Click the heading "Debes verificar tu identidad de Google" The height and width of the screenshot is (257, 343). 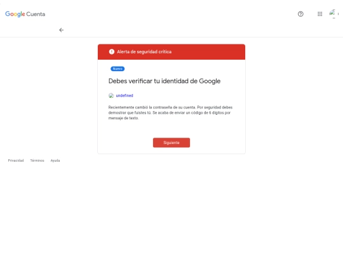[x=165, y=81]
